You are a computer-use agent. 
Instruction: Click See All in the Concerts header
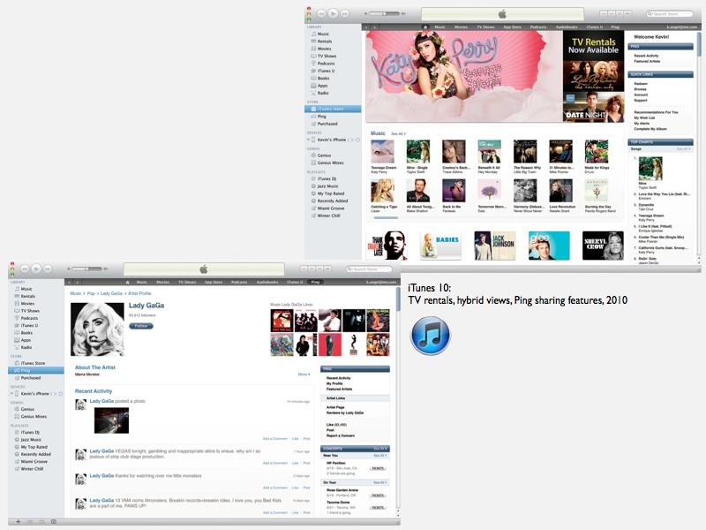[380, 449]
